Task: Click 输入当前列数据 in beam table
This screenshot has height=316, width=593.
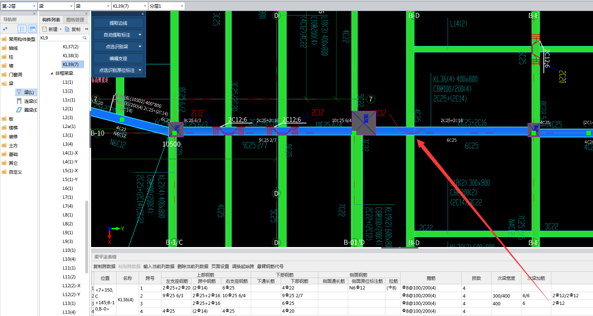Action: coord(159,266)
